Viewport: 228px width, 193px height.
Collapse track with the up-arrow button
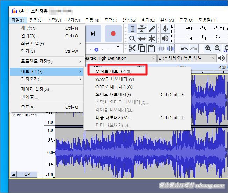[x=14, y=174]
